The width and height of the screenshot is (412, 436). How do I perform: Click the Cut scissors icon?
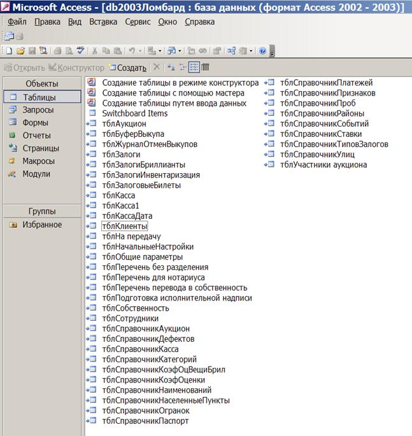click(95, 51)
